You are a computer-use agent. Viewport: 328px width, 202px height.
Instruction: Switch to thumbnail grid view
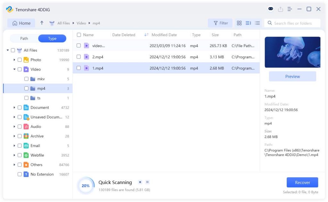coord(239,23)
